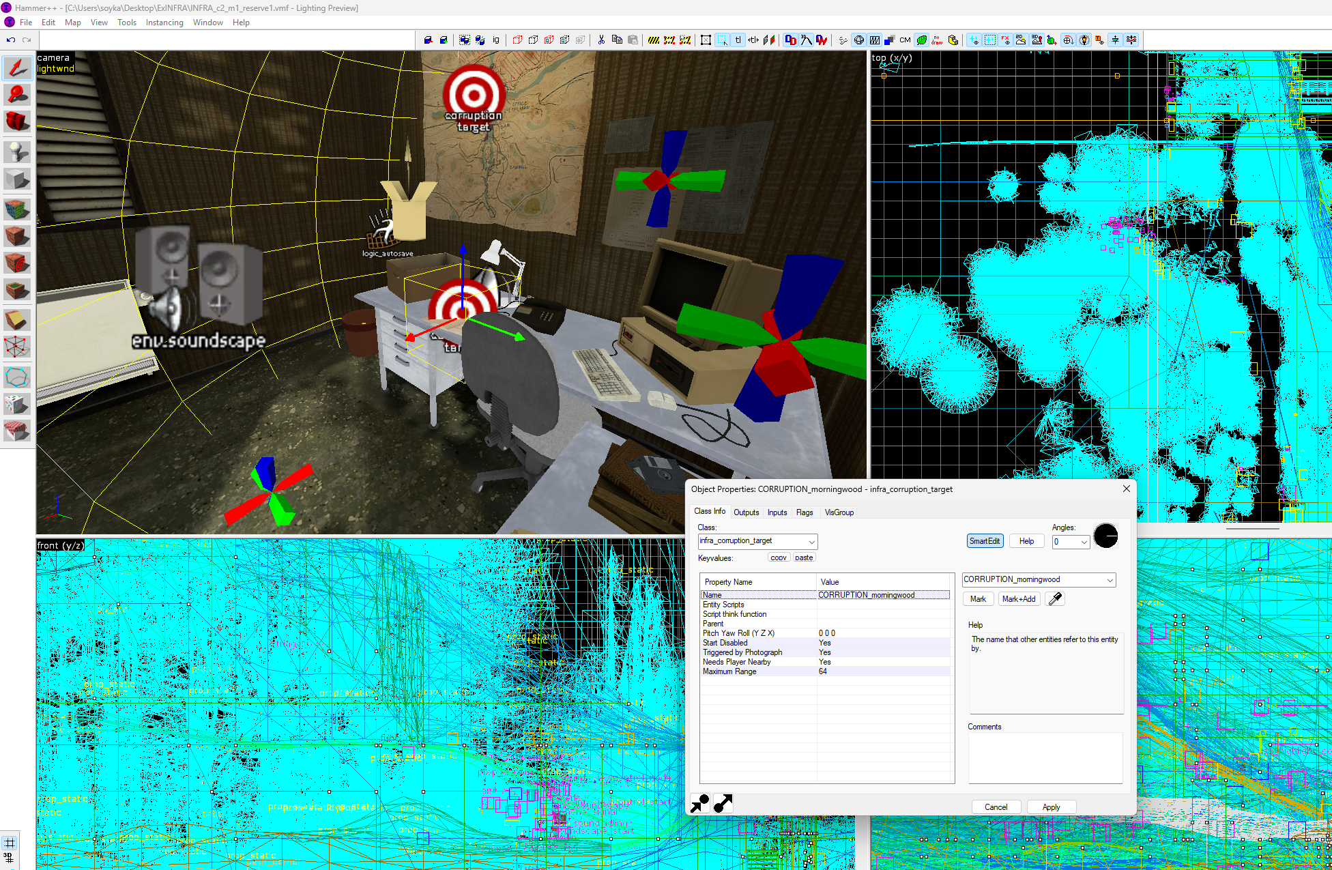Expand the Angles dropdown
The width and height of the screenshot is (1332, 870).
tap(1084, 542)
